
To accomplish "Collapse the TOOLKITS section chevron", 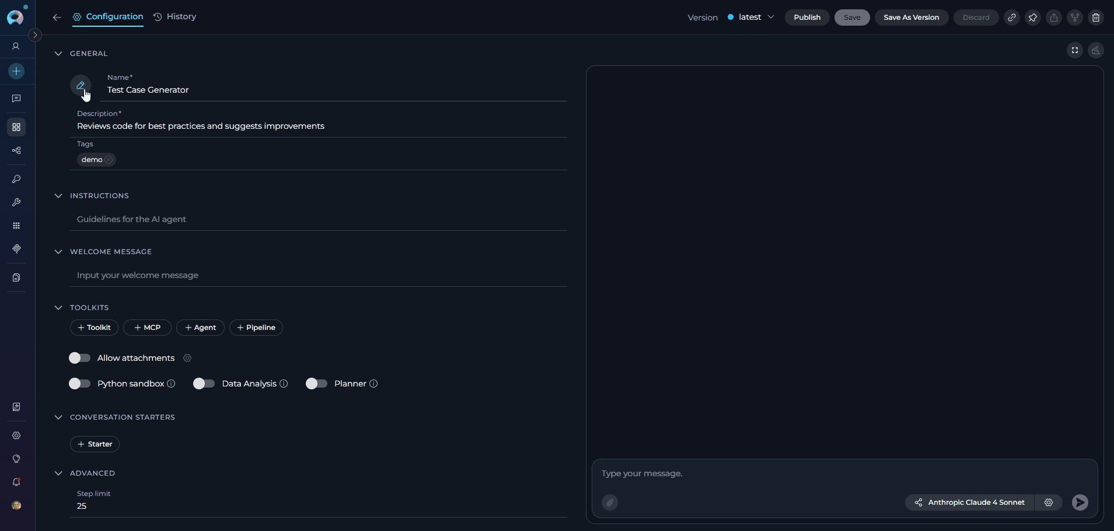I will click(58, 308).
